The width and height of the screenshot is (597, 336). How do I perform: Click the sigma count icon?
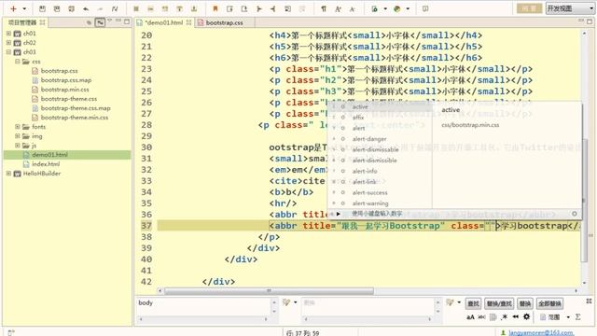point(578,317)
